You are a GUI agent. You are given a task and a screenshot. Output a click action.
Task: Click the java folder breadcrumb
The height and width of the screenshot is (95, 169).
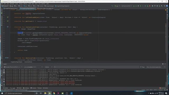(x=25, y=6)
